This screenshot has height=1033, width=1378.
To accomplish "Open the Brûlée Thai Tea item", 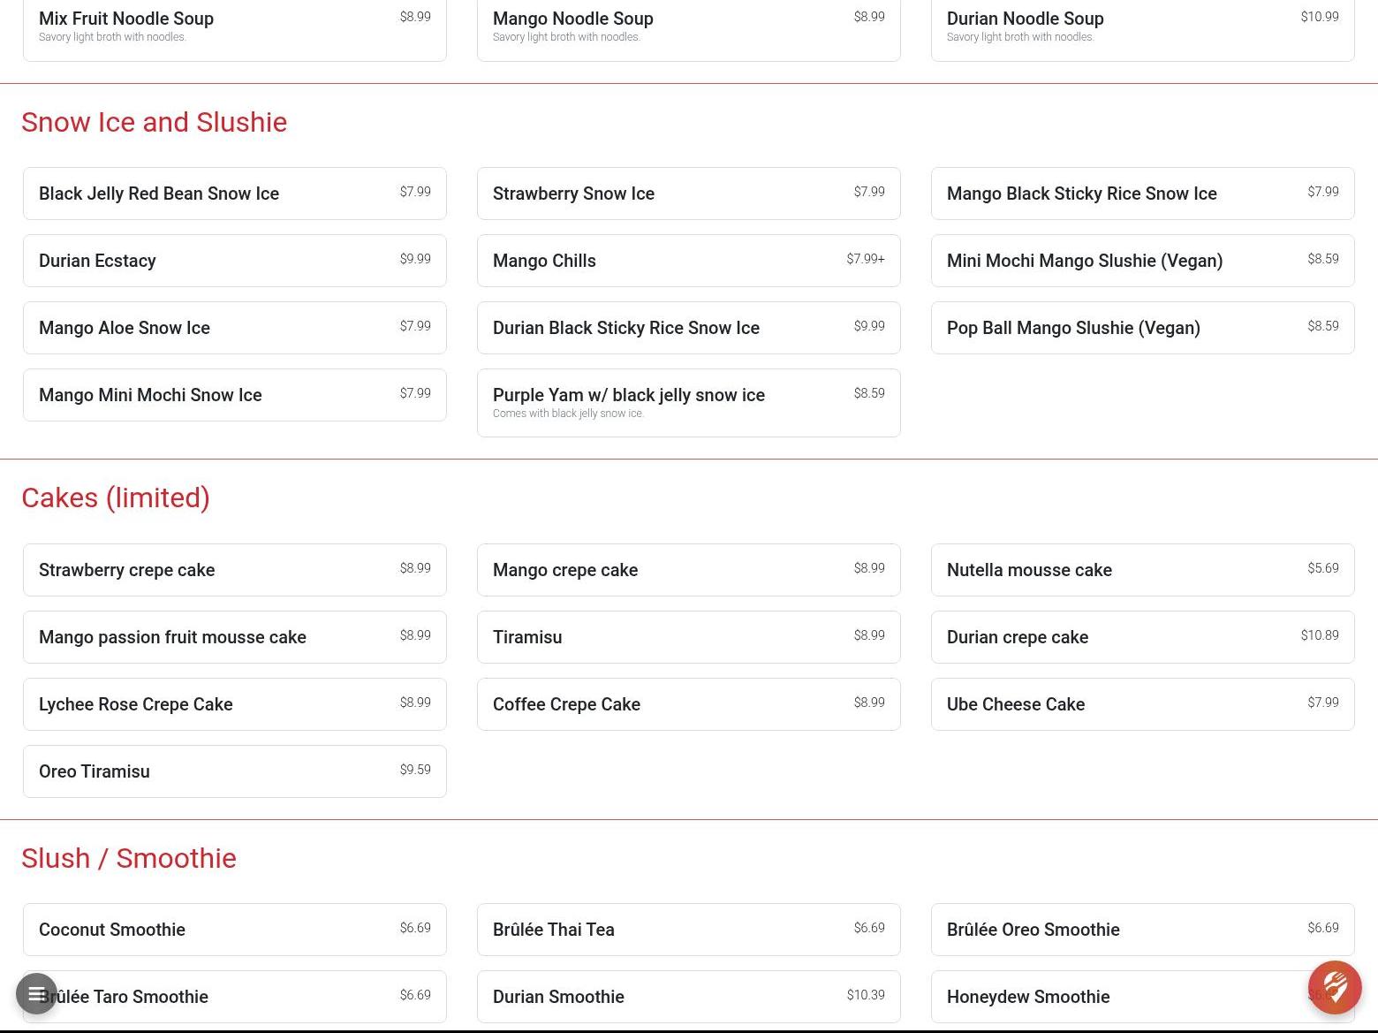I will click(689, 930).
